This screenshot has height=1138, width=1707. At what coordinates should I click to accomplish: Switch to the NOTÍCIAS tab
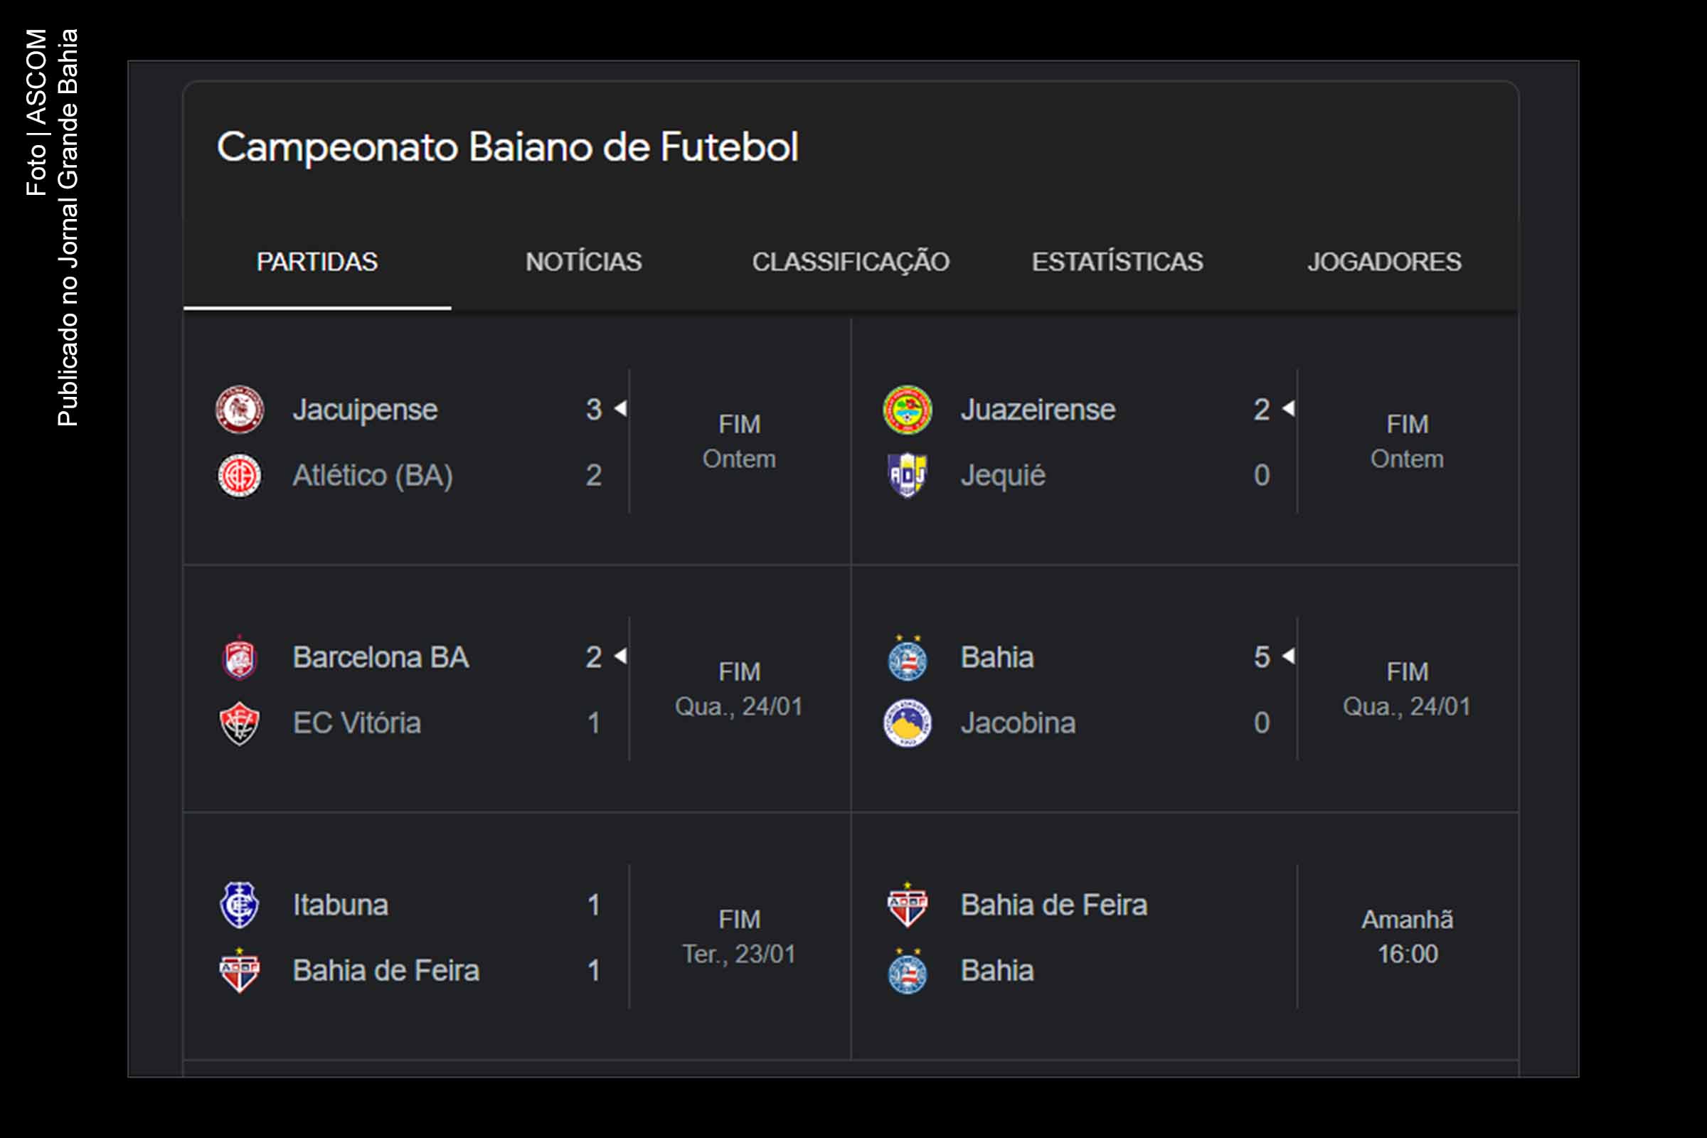pos(583,262)
